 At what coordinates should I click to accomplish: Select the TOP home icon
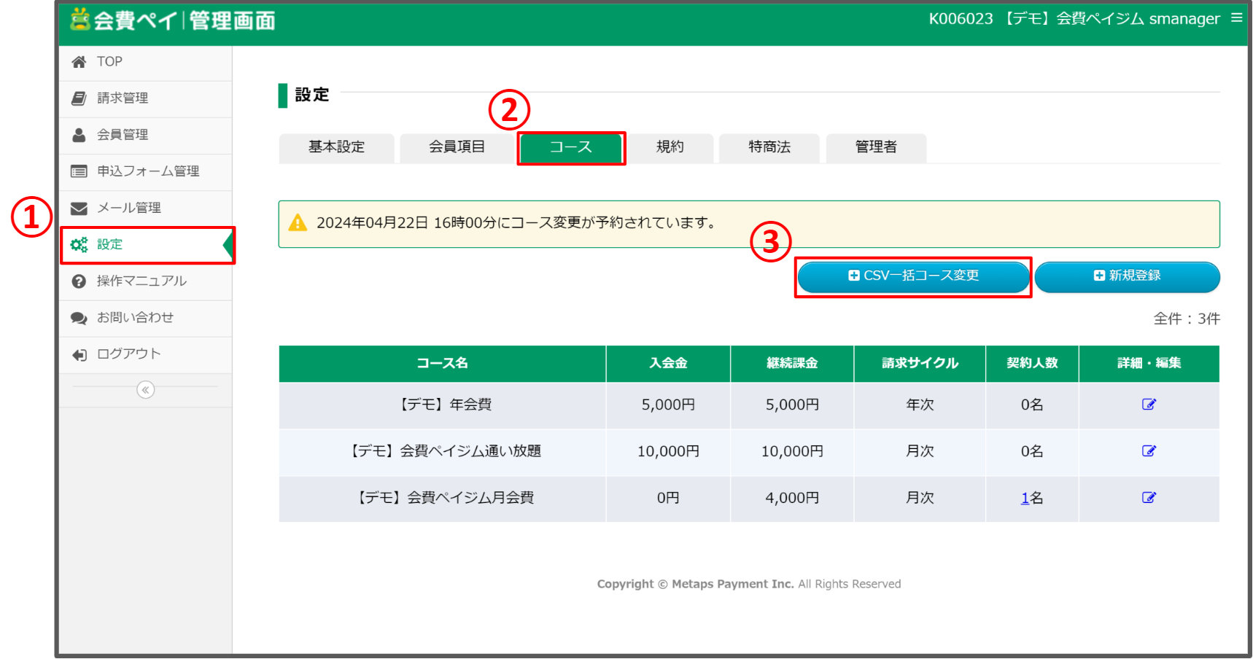(79, 61)
